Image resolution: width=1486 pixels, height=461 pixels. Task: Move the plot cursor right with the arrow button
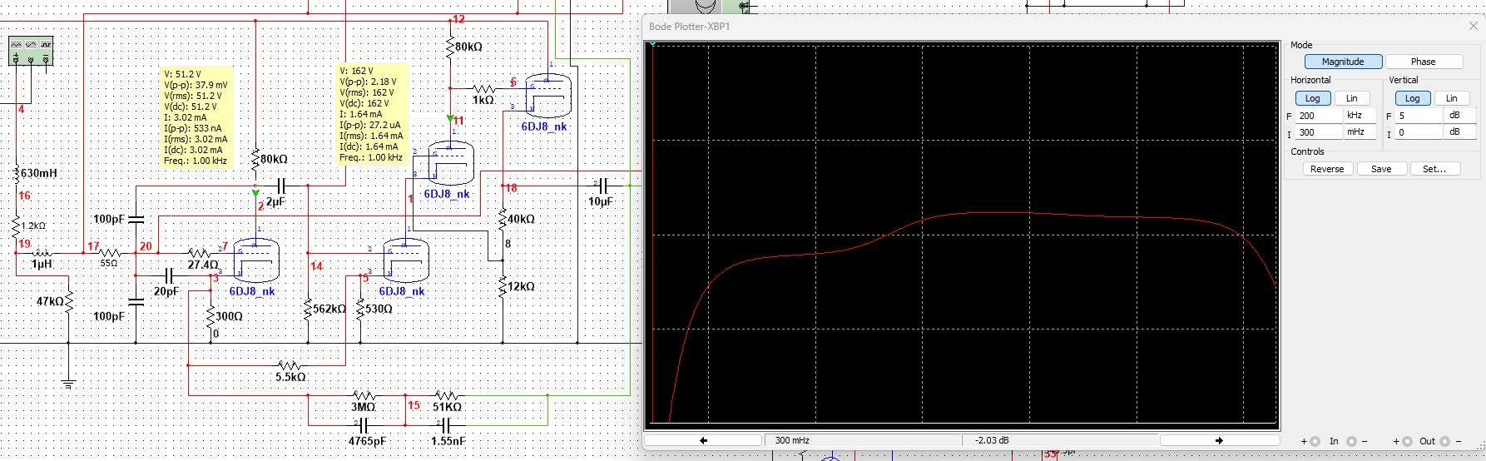tap(1219, 440)
